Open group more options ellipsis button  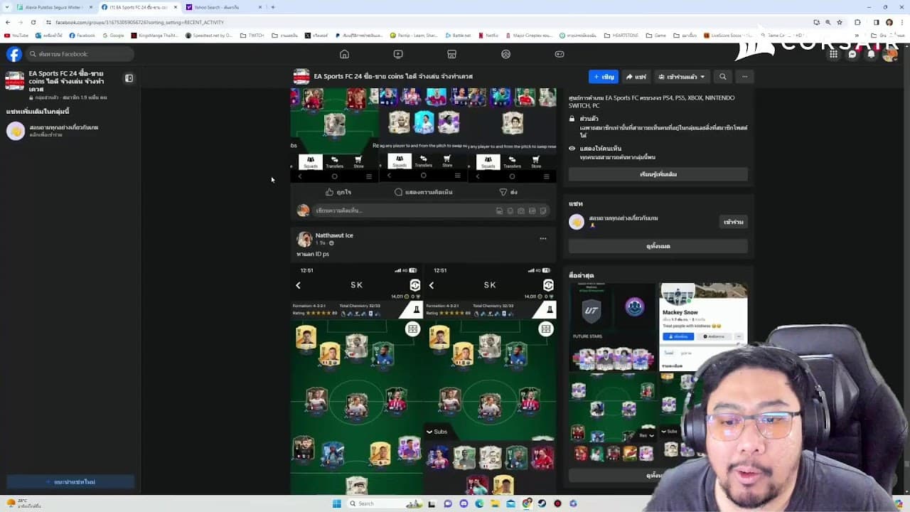744,77
